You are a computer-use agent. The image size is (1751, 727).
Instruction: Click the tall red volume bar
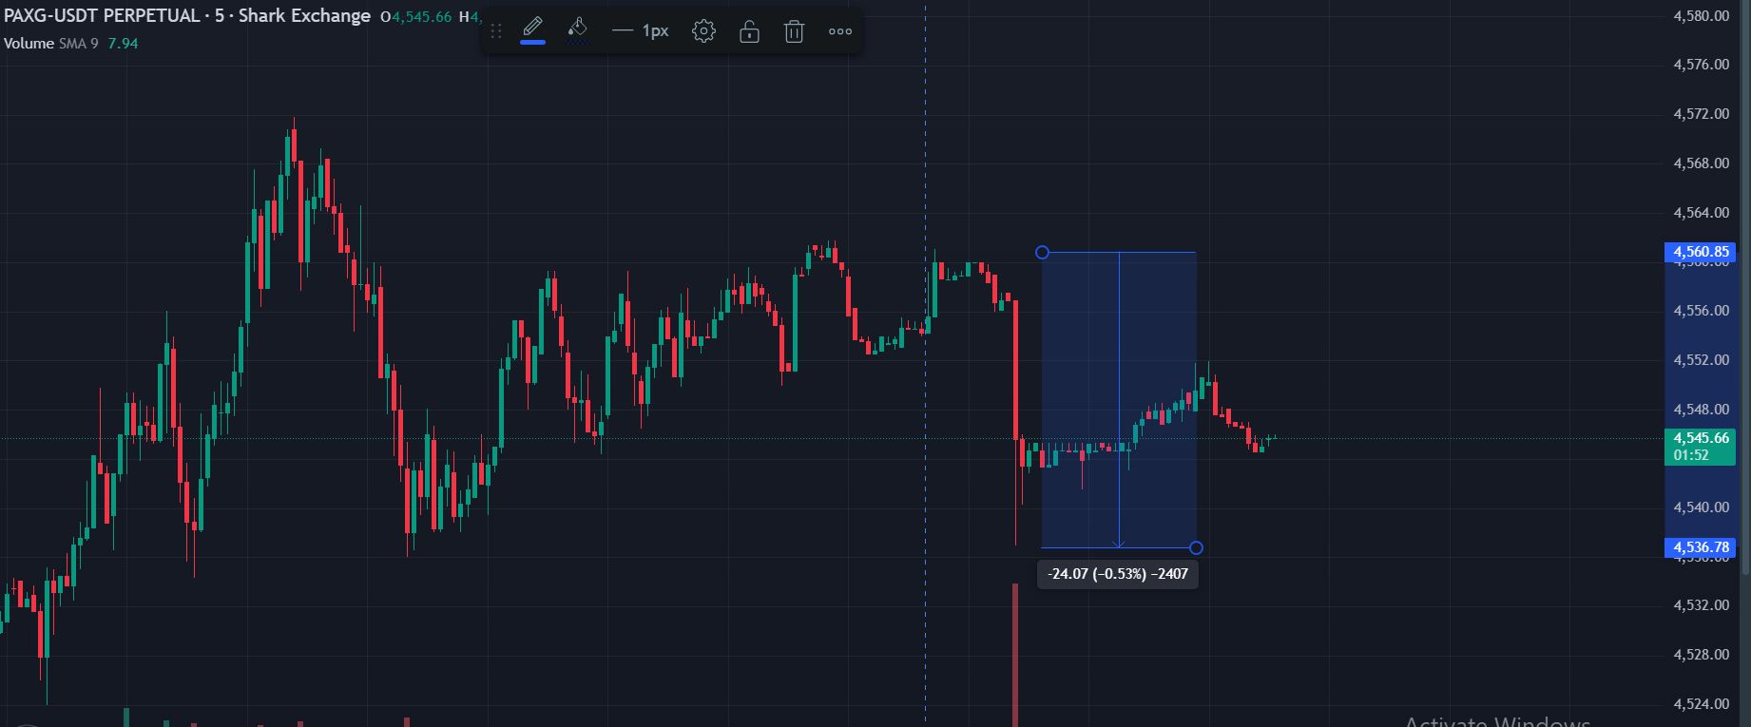[1015, 656]
